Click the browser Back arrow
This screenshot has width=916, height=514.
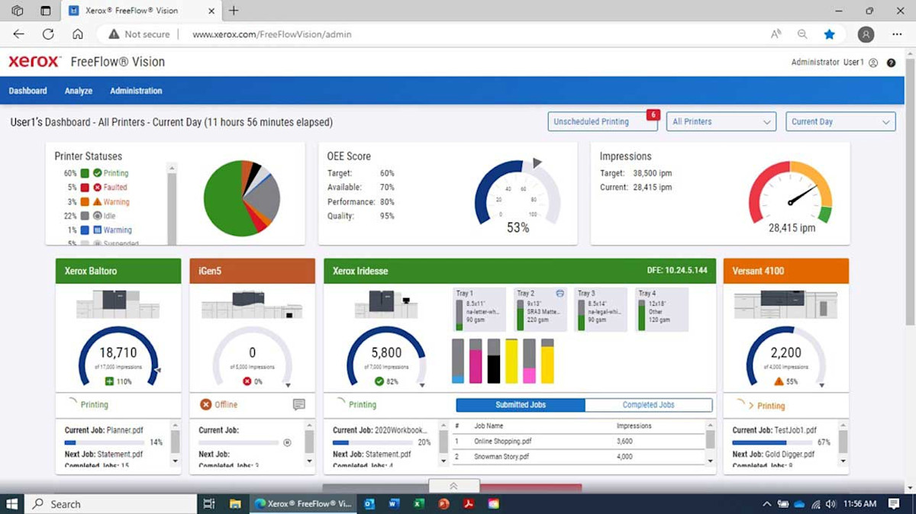click(x=18, y=34)
